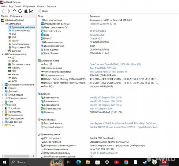Click the Forward navigation arrow in toolbar
The width and height of the screenshot is (179, 166).
9,11
